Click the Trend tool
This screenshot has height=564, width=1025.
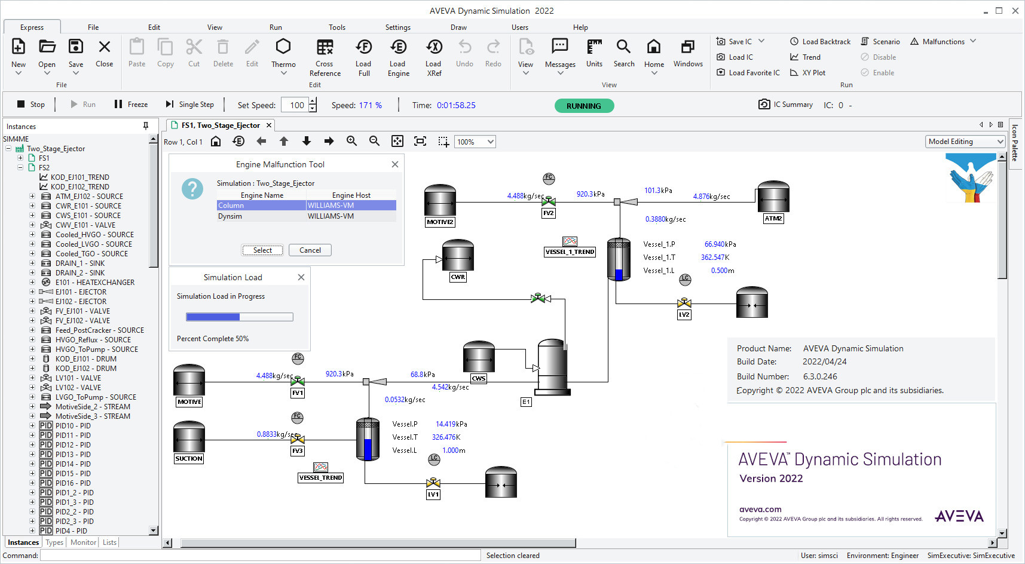805,57
